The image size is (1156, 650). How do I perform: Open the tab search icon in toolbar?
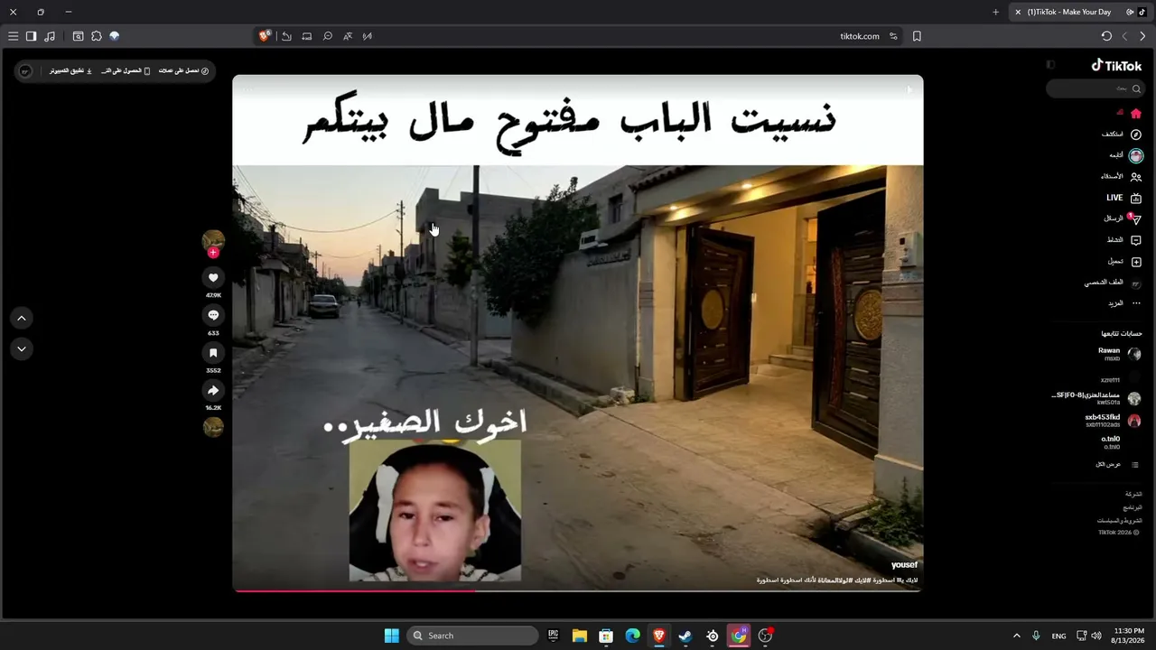(78, 36)
